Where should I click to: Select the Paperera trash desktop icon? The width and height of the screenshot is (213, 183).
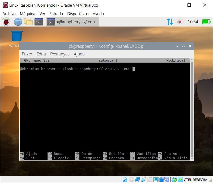[x=16, y=36]
